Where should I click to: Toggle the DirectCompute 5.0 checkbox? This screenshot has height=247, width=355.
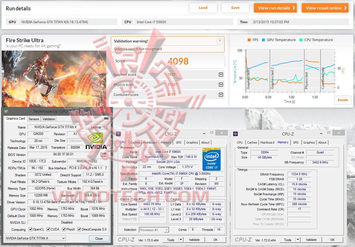pos(79,229)
